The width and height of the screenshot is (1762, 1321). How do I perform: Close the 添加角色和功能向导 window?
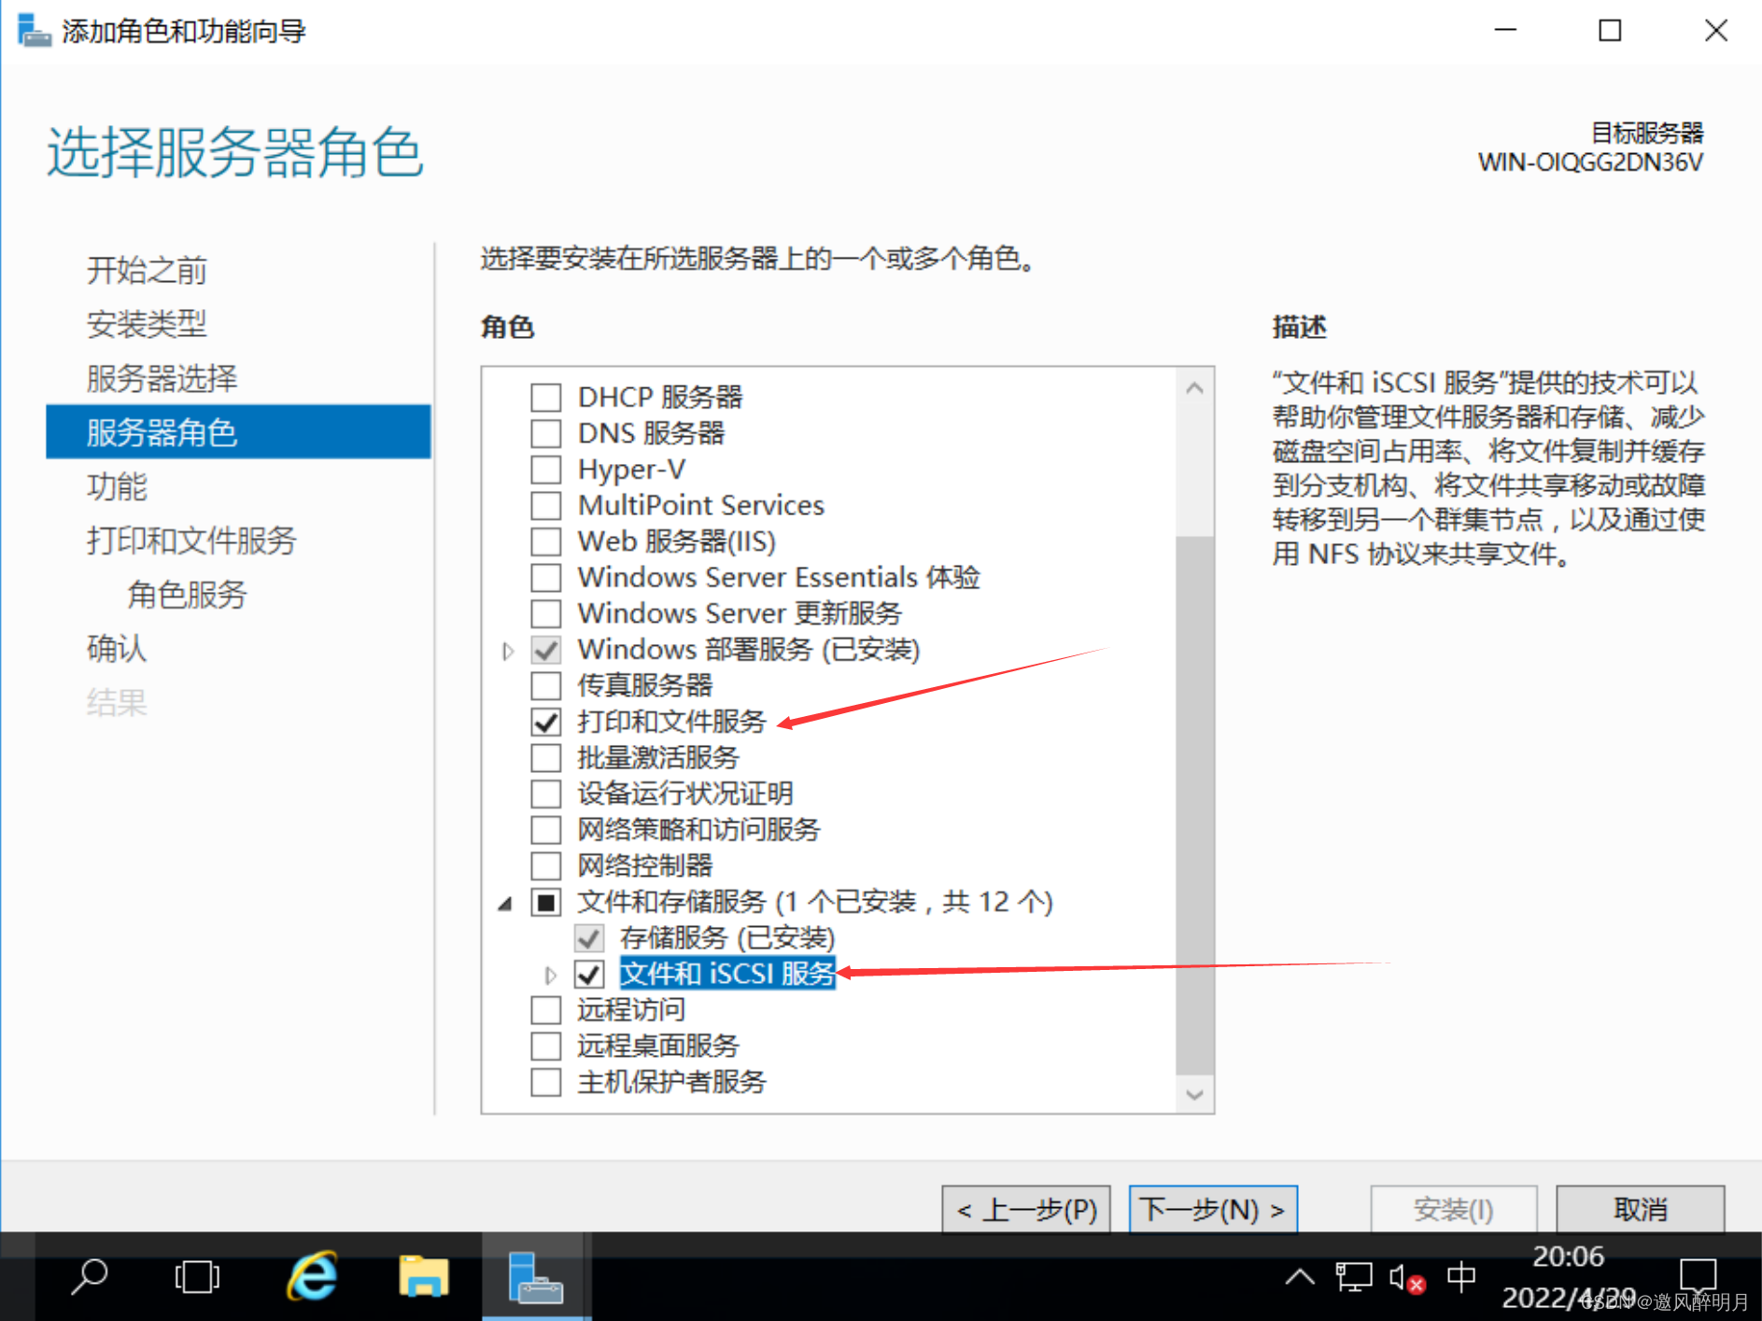pyautogui.click(x=1715, y=31)
